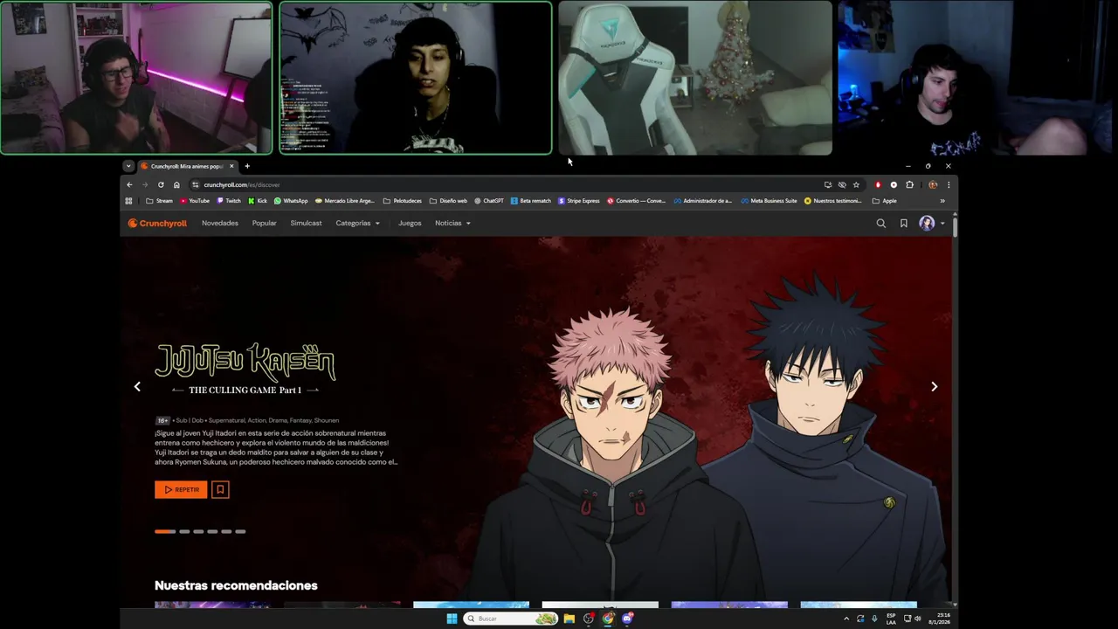
Task: Open the tab search dropdown arrow
Action: click(128, 166)
